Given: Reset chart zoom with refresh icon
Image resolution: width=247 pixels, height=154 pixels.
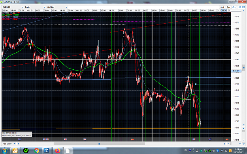Looking at the screenshot, I should pos(243,144).
